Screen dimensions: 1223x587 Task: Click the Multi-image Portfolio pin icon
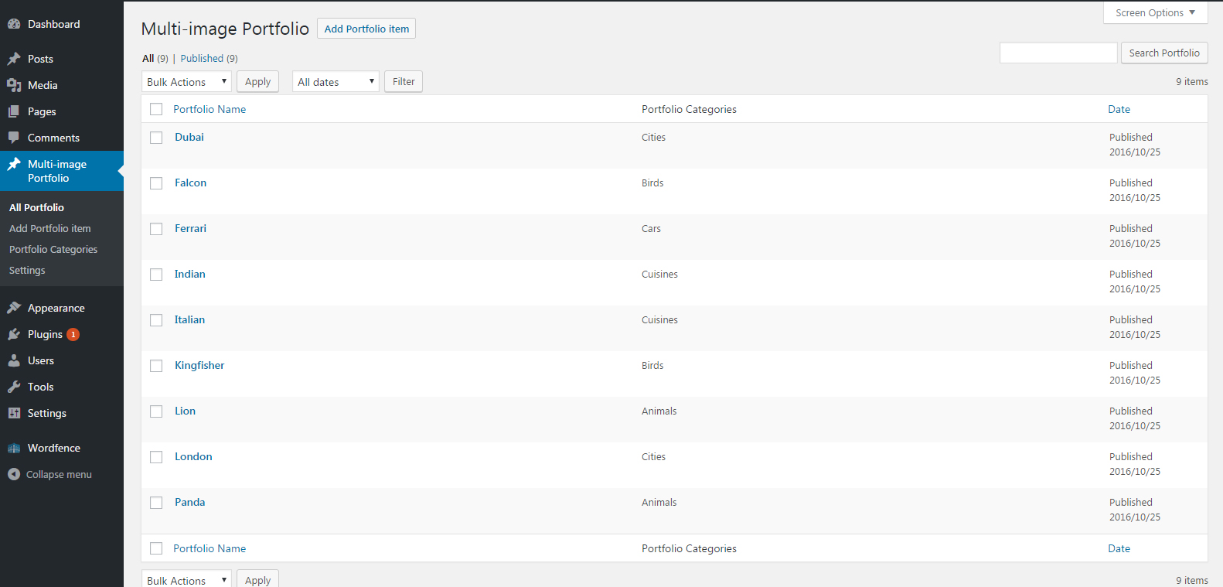[x=14, y=164]
